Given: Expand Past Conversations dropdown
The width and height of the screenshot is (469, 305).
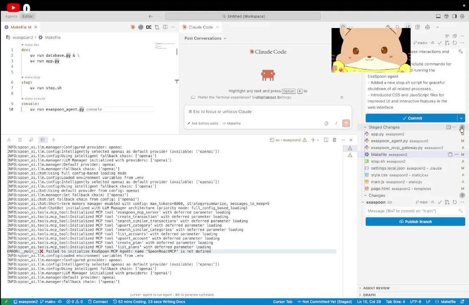Looking at the screenshot, I should 206,39.
